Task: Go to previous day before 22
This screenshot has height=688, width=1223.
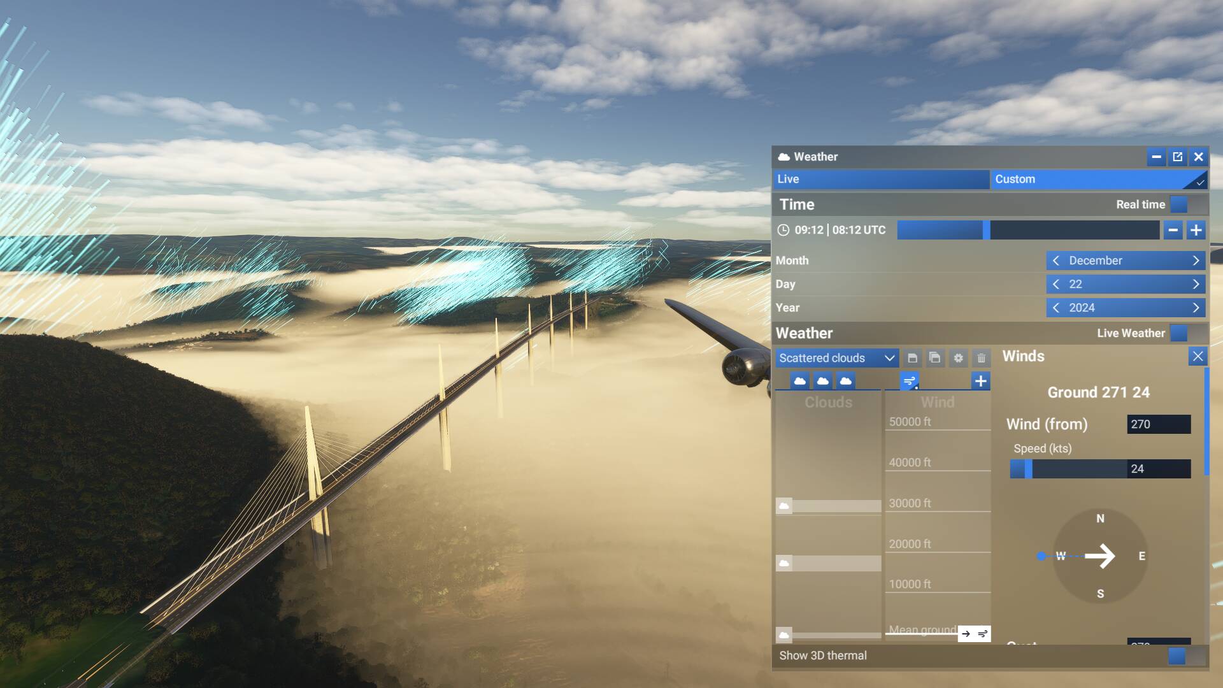Action: coord(1056,284)
